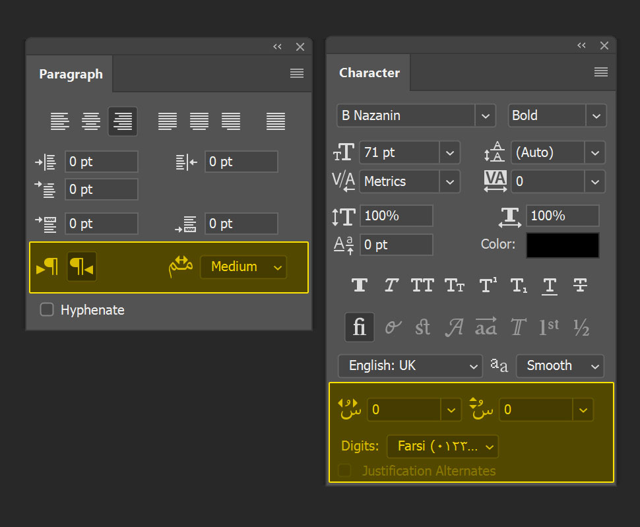Toggle the Justification Alternates checkbox
The height and width of the screenshot is (527, 640).
click(344, 471)
